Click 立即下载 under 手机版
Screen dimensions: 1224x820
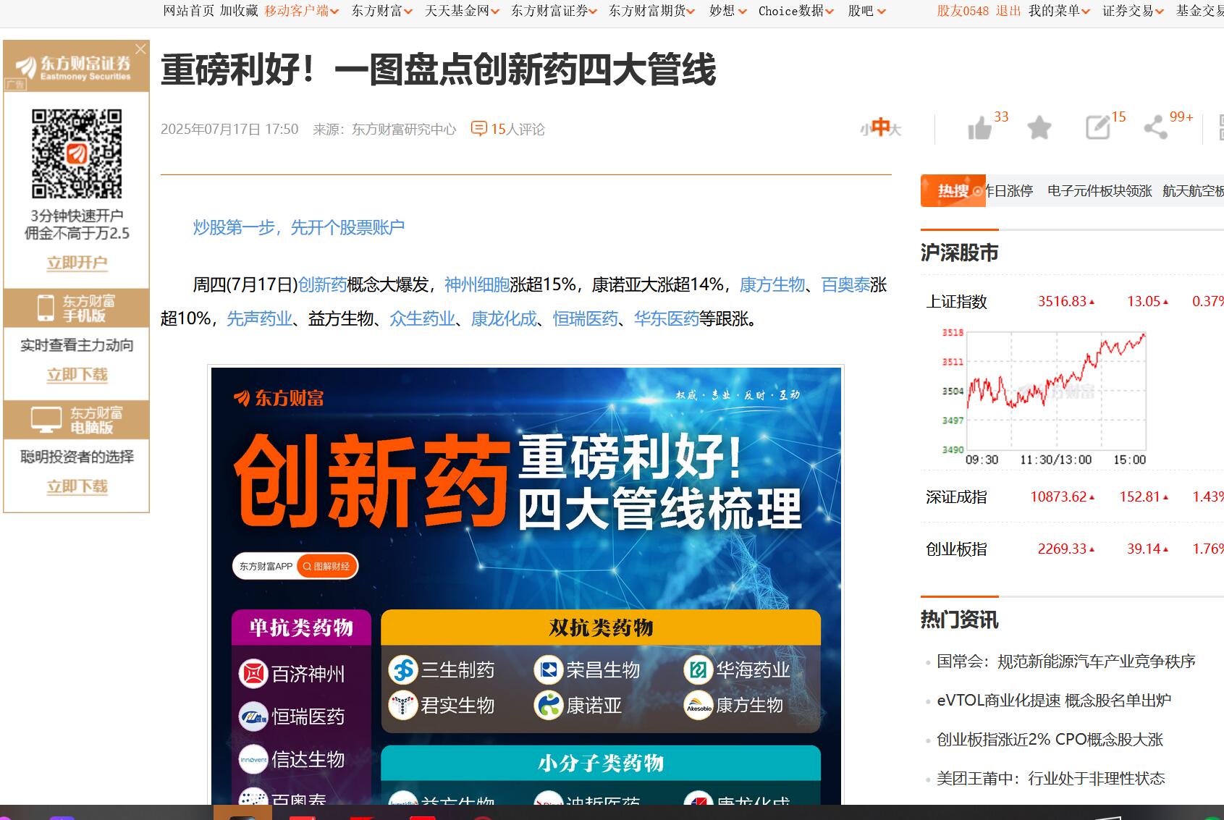[x=77, y=375]
